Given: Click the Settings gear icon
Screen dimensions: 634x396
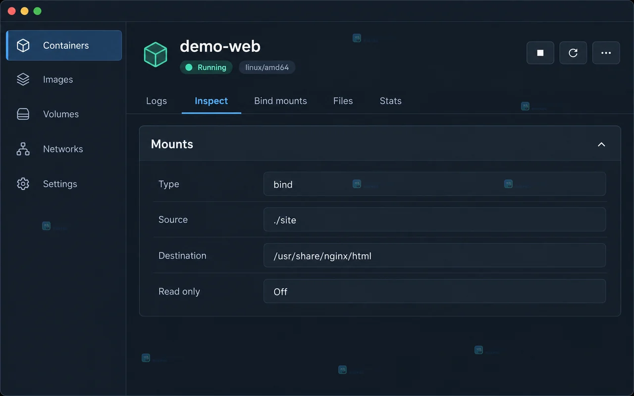Looking at the screenshot, I should click(23, 184).
